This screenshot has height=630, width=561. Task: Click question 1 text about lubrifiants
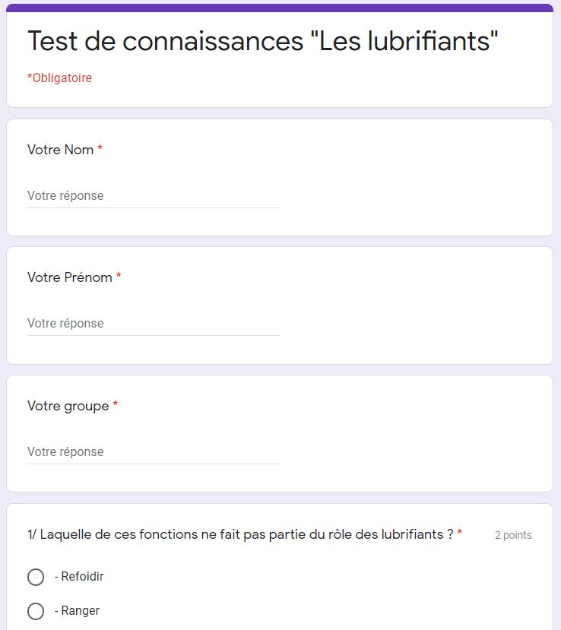240,534
